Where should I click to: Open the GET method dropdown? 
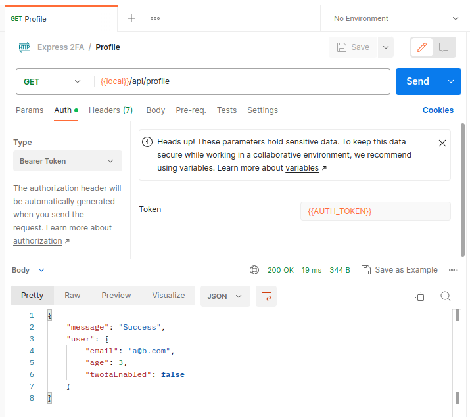tap(52, 81)
